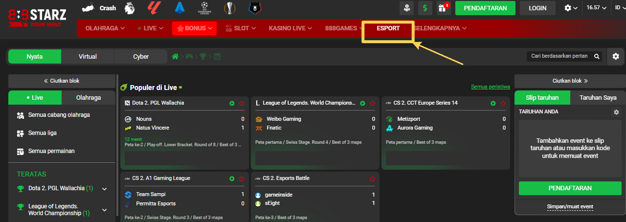Open the OLAHRAGA dropdown menu

point(105,28)
